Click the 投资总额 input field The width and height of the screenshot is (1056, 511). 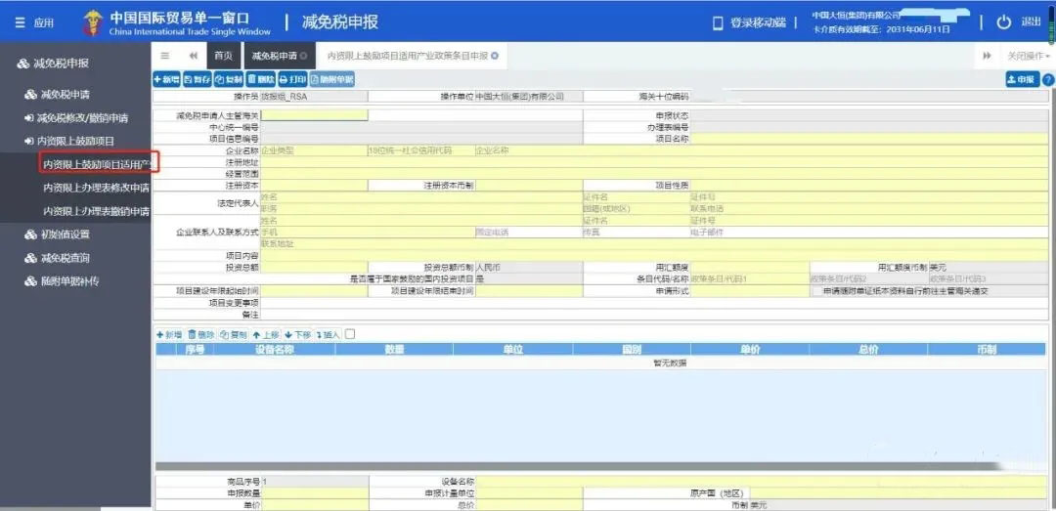coord(314,268)
